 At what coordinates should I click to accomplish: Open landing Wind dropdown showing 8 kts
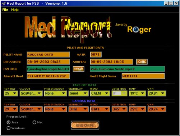(100, 109)
